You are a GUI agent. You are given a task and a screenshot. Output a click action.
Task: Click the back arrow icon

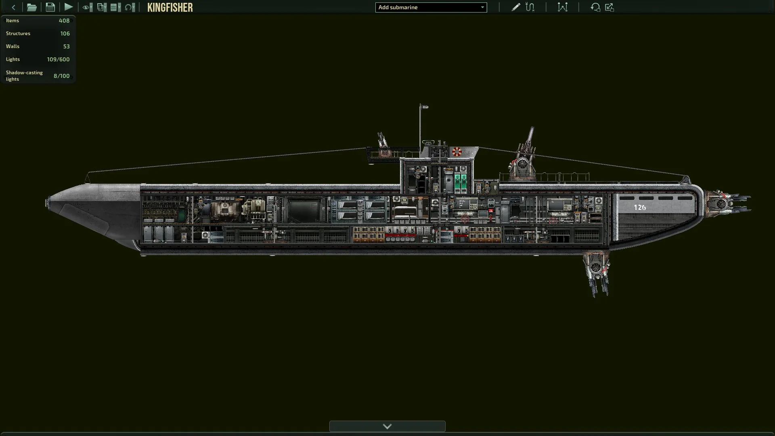click(13, 7)
